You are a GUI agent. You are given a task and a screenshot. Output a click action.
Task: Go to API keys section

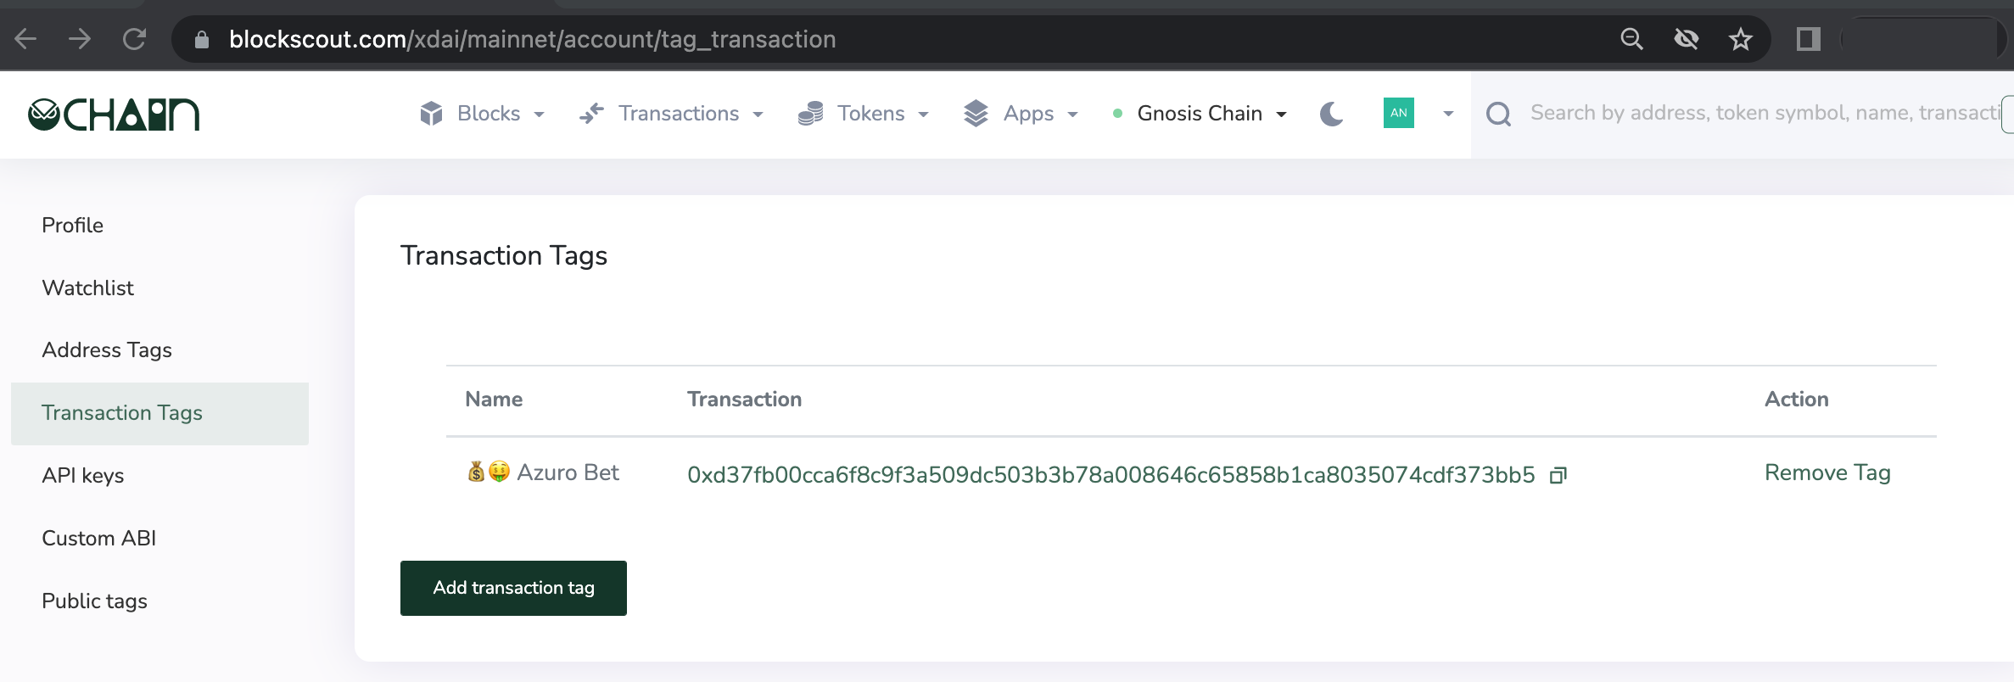(83, 476)
